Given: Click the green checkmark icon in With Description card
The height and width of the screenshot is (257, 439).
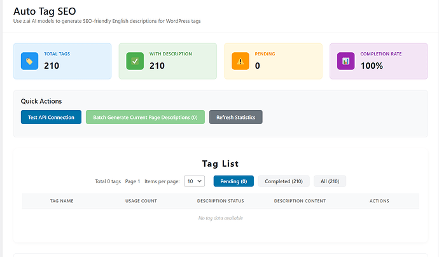Looking at the screenshot, I should 135,61.
